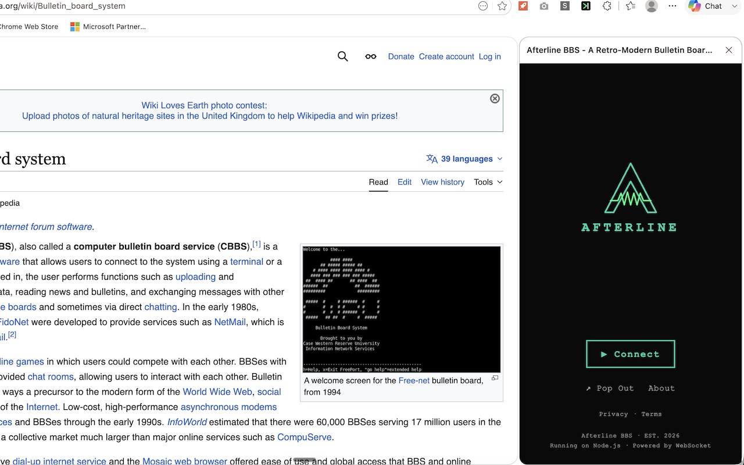Screen dimensions: 744x465
Task: Click the Wikipedia search magnifier icon
Action: [343, 56]
